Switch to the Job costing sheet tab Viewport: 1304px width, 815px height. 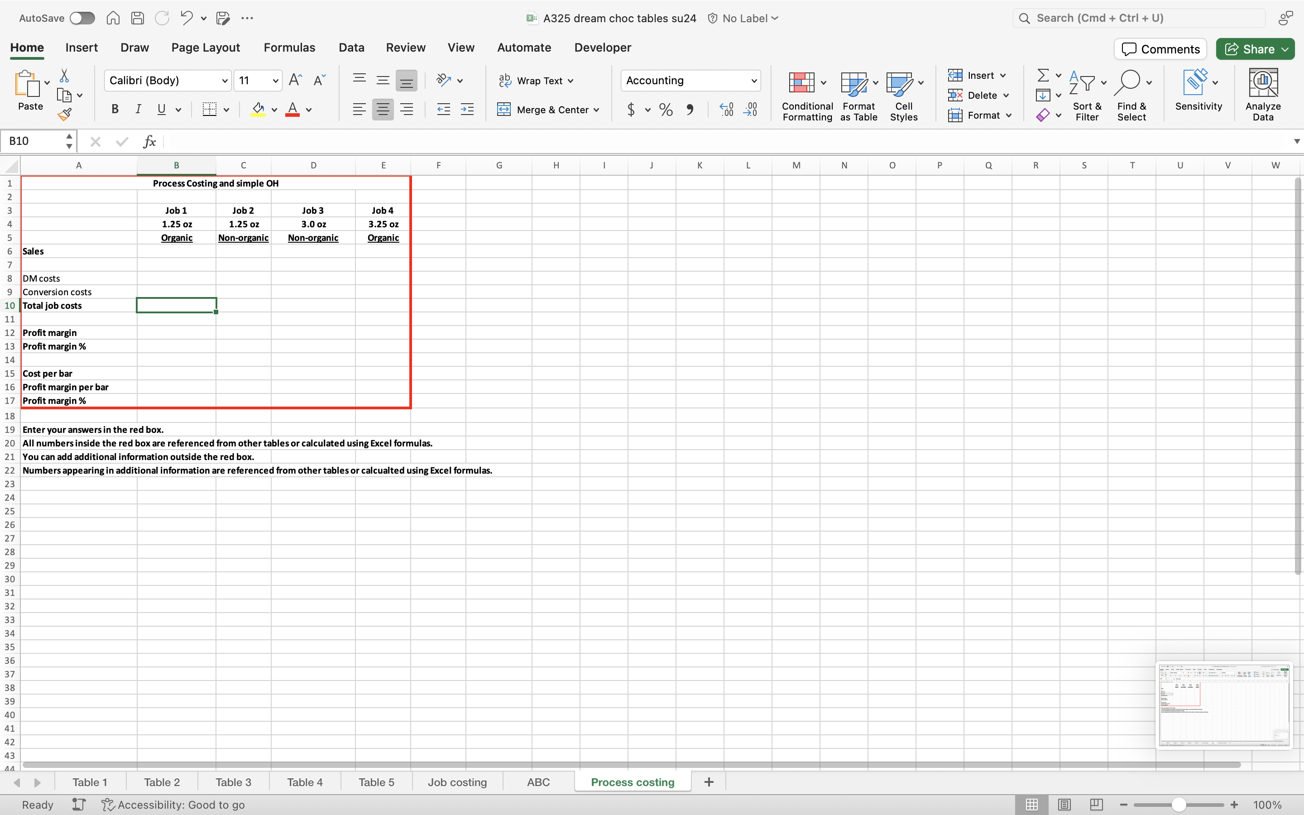click(x=457, y=782)
